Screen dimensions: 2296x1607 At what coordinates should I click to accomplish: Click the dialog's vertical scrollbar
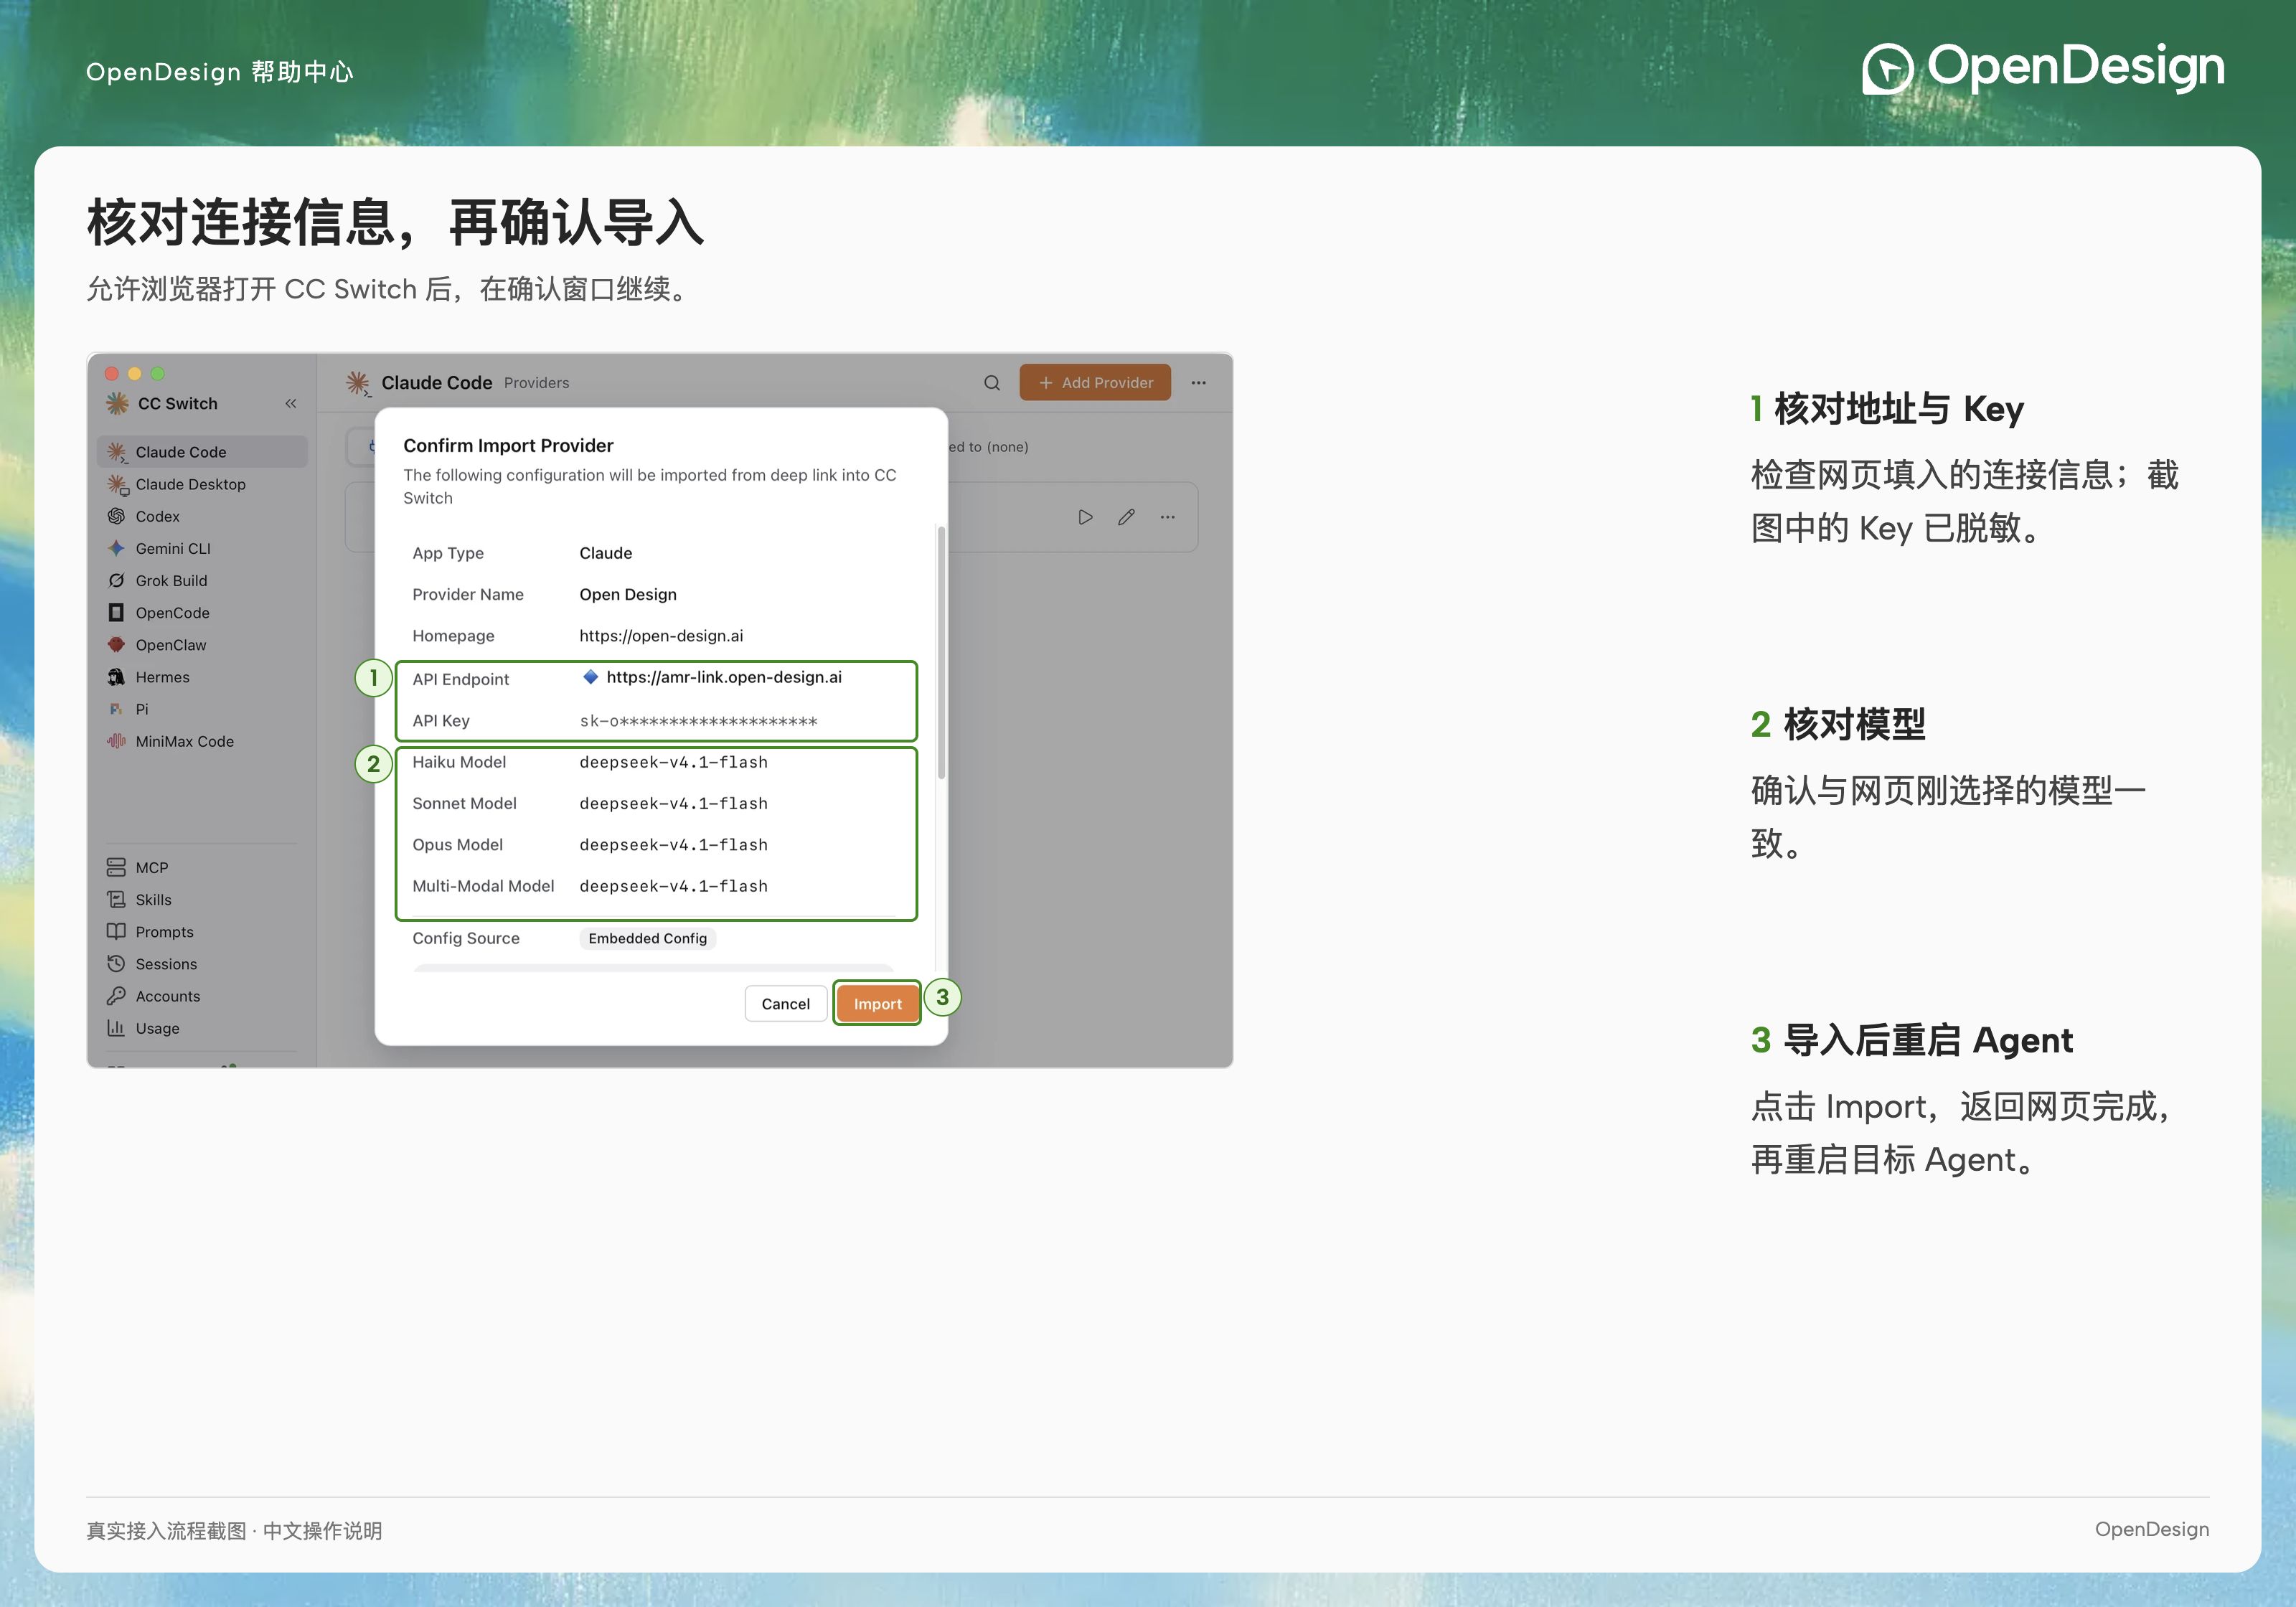click(941, 652)
